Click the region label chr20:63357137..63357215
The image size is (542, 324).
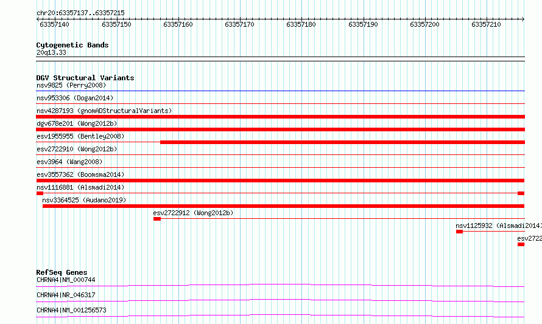click(x=80, y=13)
